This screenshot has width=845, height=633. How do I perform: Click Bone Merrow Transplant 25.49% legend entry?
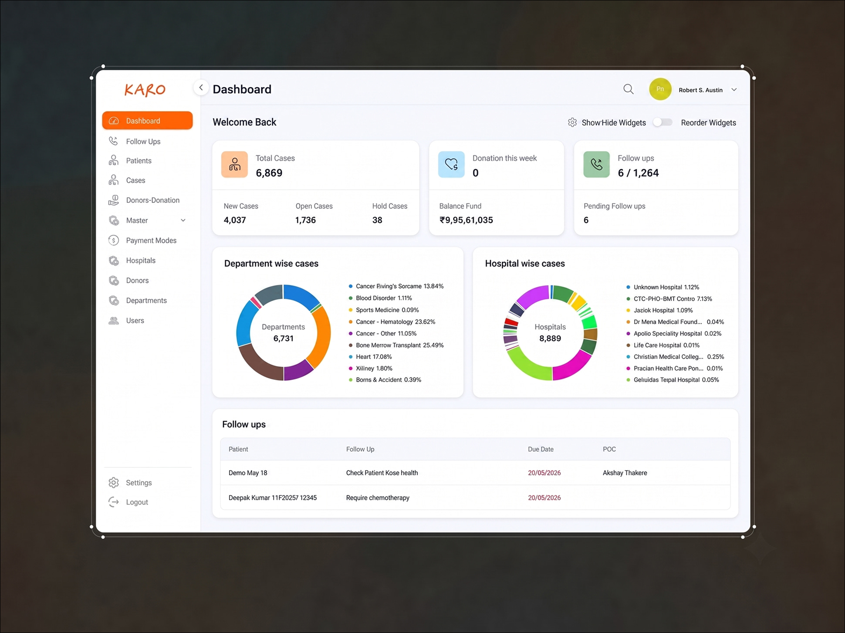[396, 345]
